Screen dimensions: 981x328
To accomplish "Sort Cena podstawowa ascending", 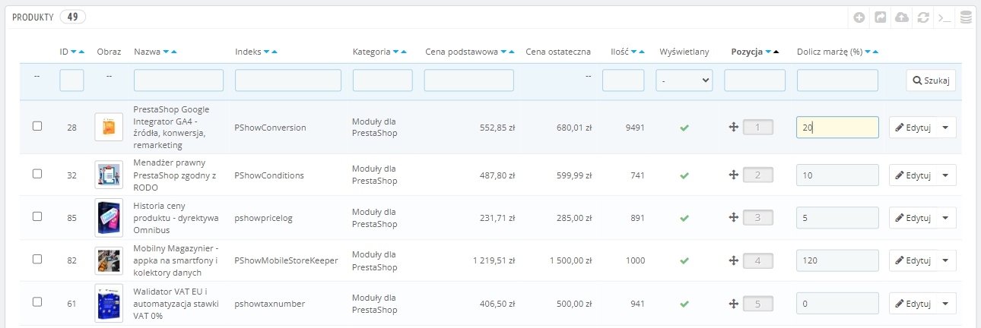I will 512,52.
